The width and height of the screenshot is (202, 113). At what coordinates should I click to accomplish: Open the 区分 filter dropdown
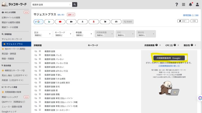pos(42,34)
